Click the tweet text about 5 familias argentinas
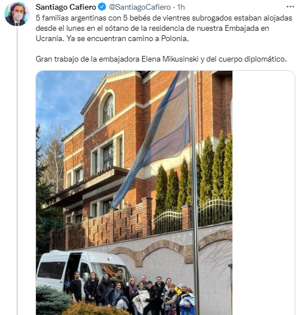 tap(164, 28)
